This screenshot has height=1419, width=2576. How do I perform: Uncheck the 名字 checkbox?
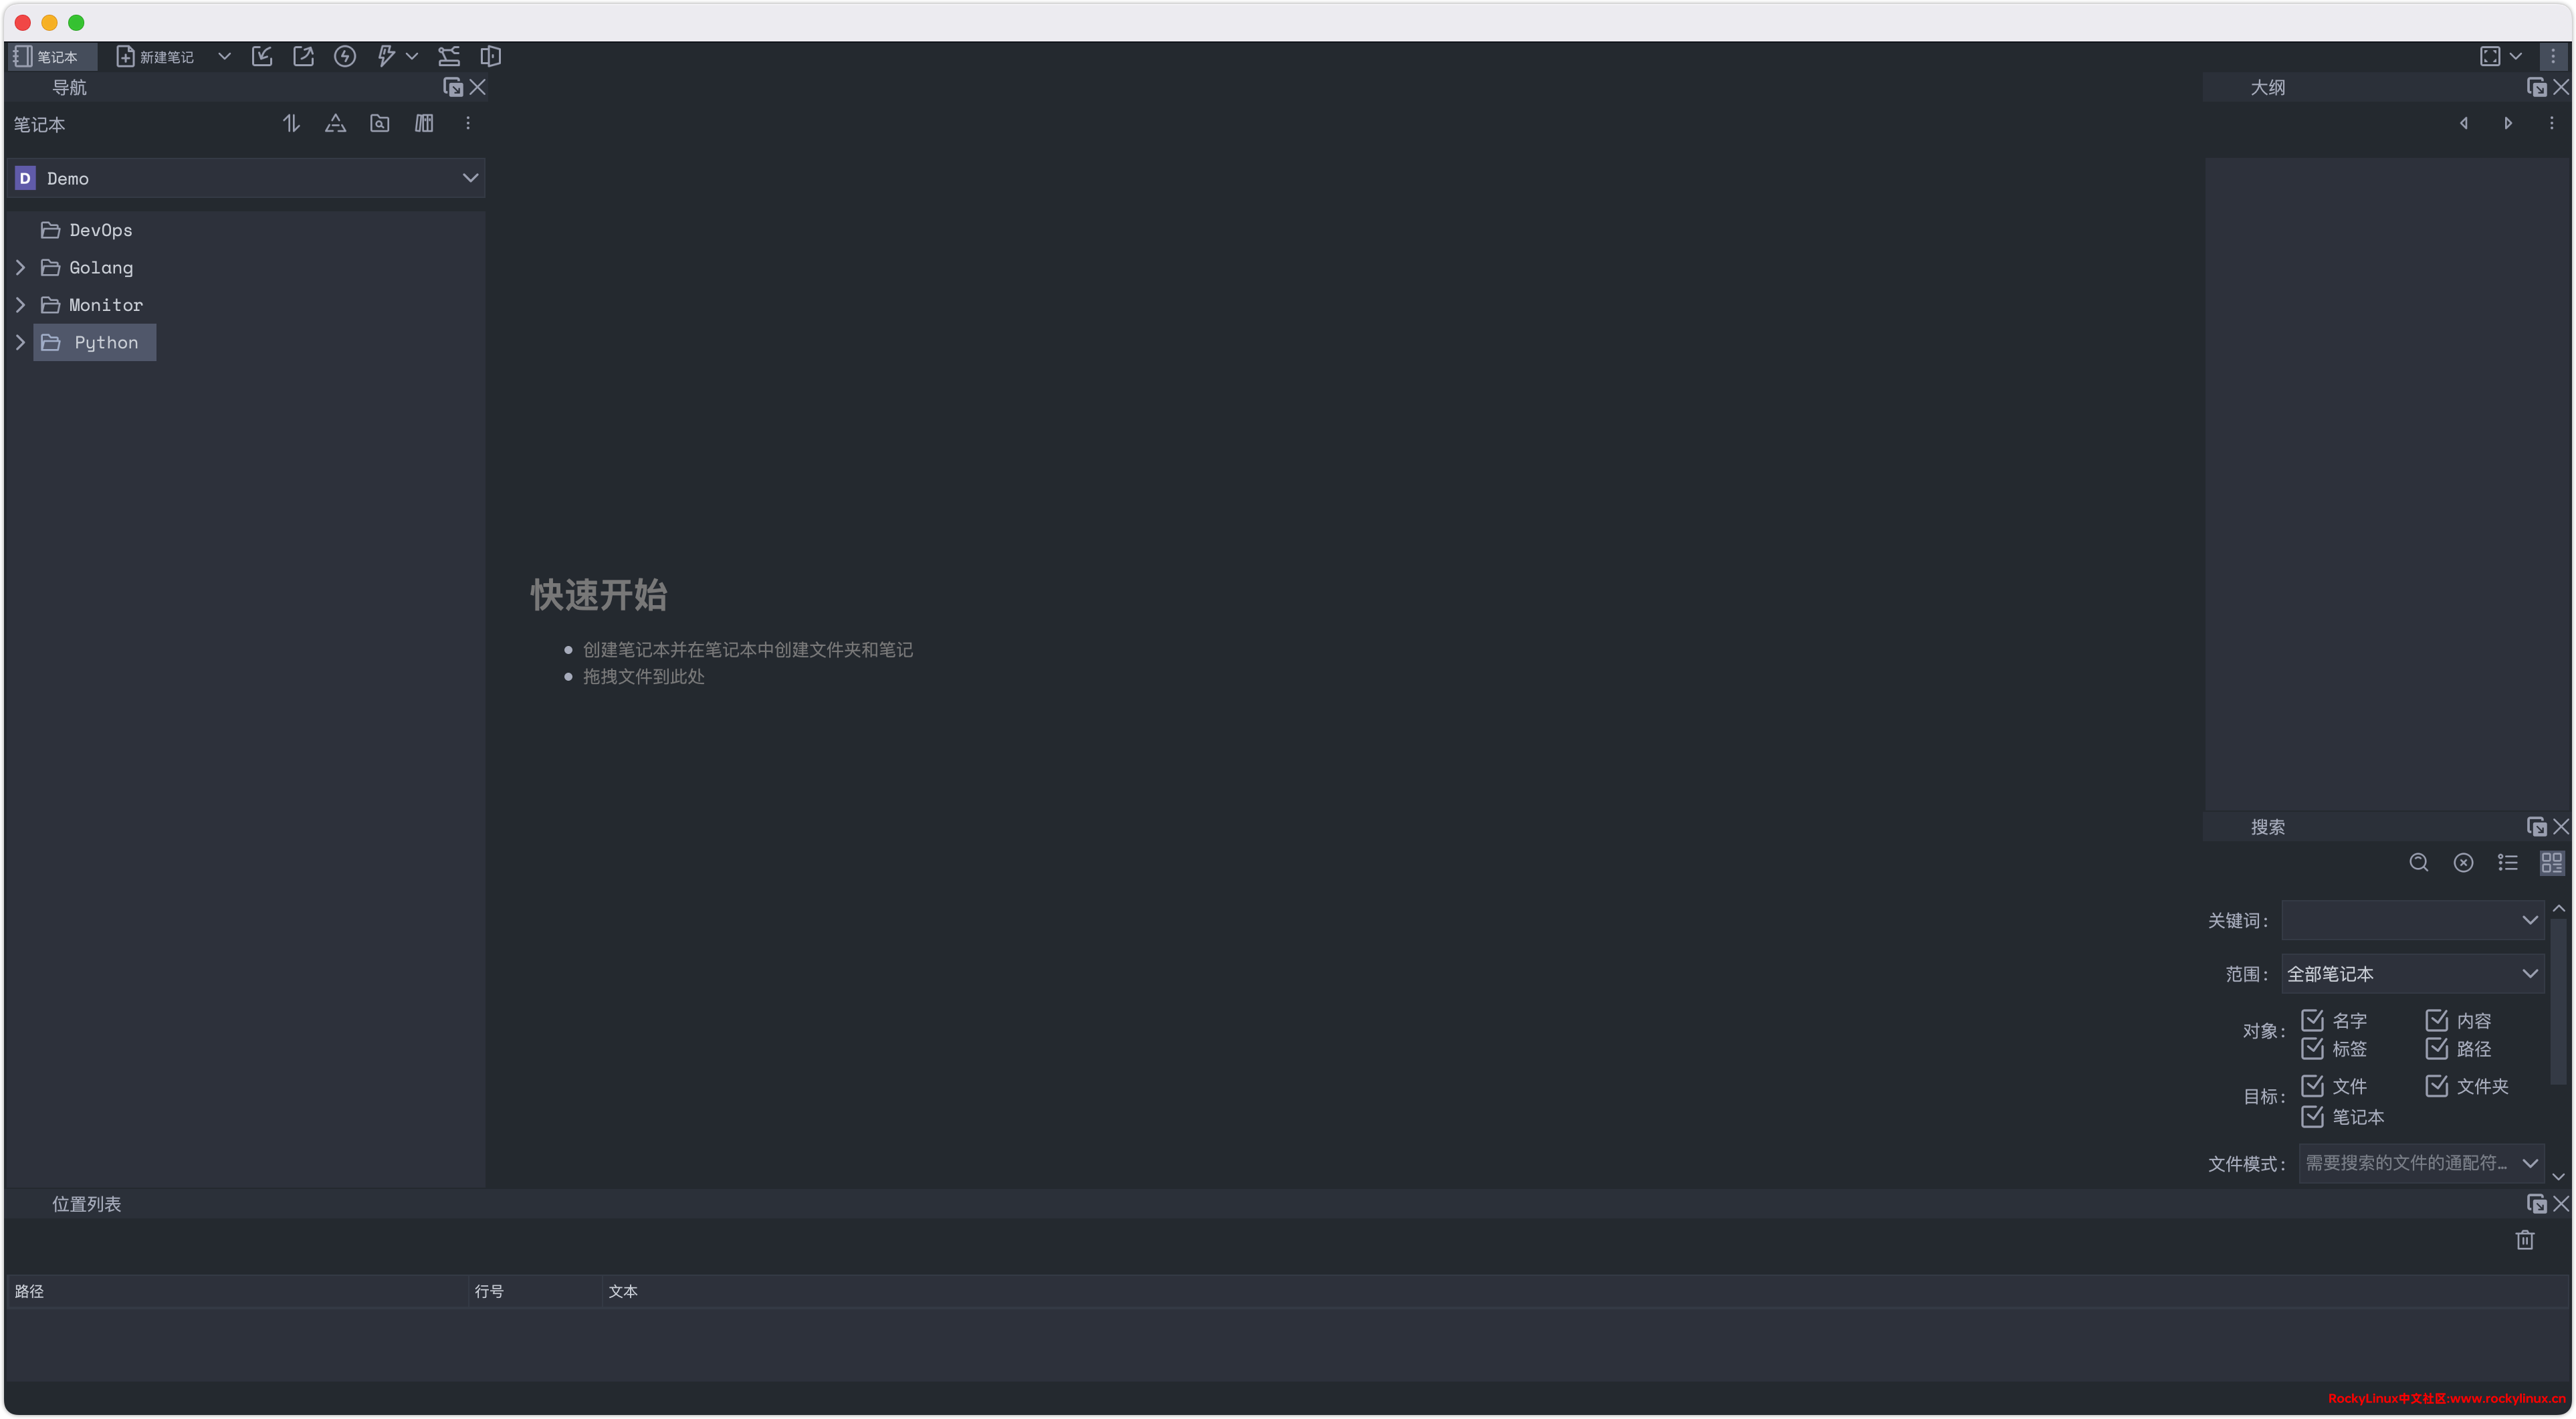2312,1020
